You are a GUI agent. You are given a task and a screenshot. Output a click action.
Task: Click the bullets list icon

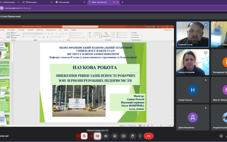(x=53, y=34)
